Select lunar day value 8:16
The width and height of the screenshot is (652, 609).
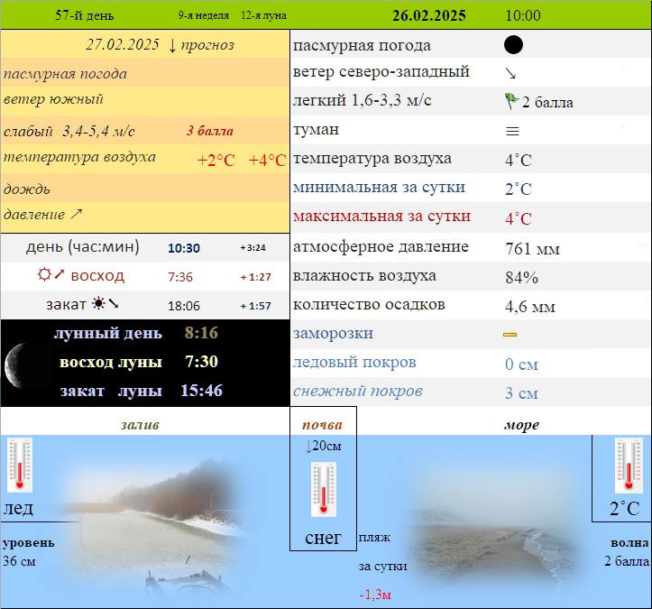click(201, 333)
